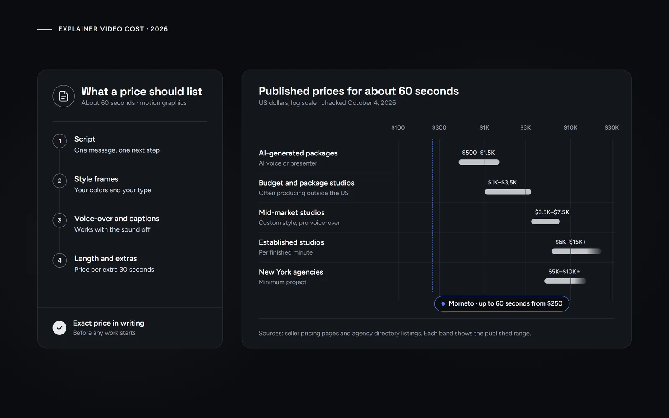Click the Mid-market studios row title

(x=291, y=212)
